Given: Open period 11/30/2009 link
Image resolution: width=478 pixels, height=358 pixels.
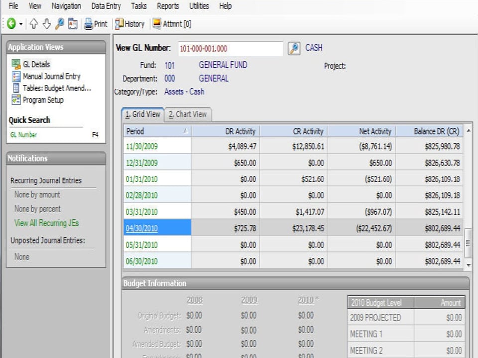Looking at the screenshot, I should (142, 146).
